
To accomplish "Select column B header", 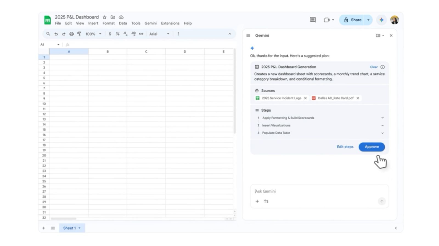I will (108, 51).
